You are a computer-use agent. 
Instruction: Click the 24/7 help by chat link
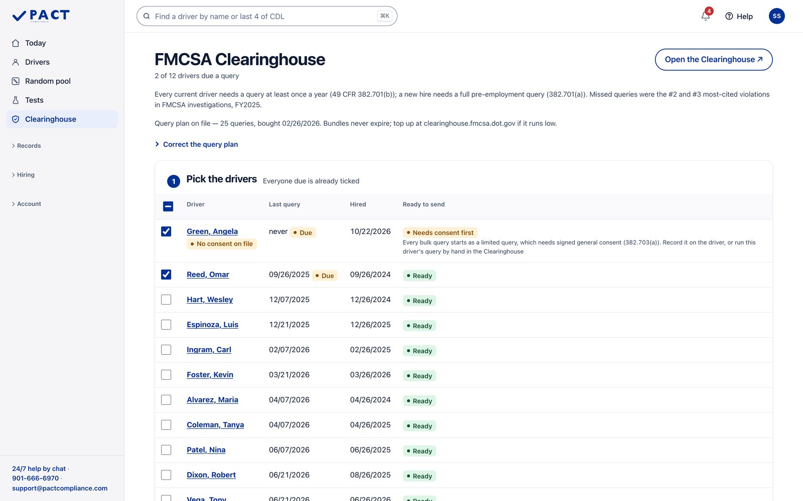point(39,469)
